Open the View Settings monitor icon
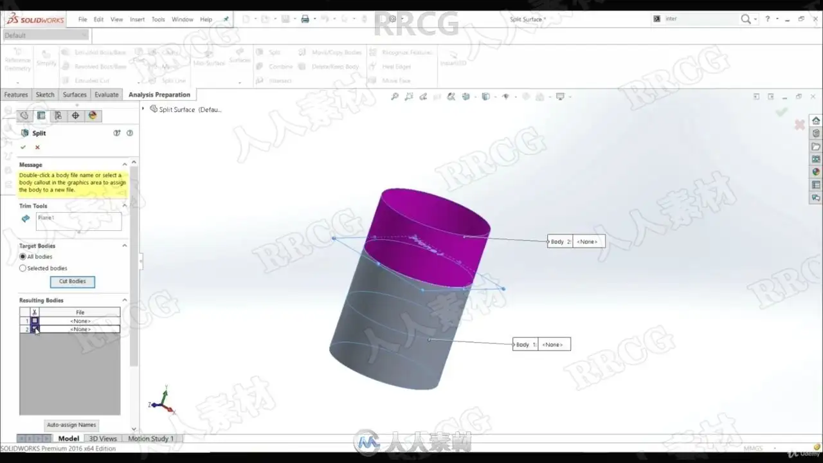This screenshot has width=823, height=463. tap(561, 97)
